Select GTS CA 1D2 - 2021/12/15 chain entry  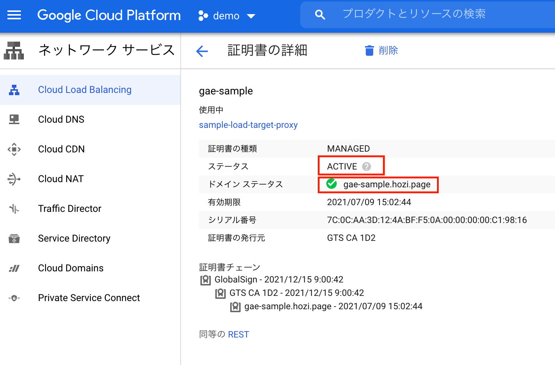(x=296, y=293)
